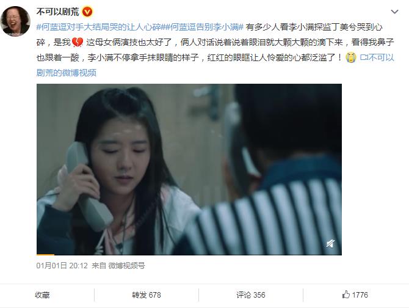Open hashtag #何蓝逗告别李小满#

pyautogui.click(x=203, y=27)
